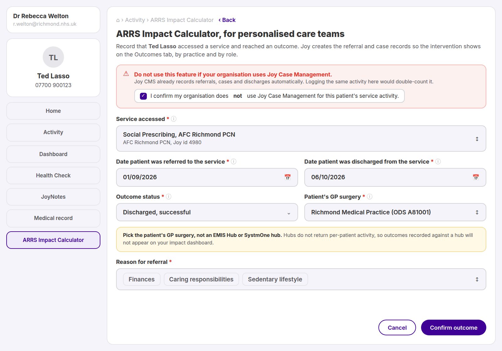Screen dimensions: 502x351
Task: Go to Home in the sidebar
Action: (x=53, y=111)
